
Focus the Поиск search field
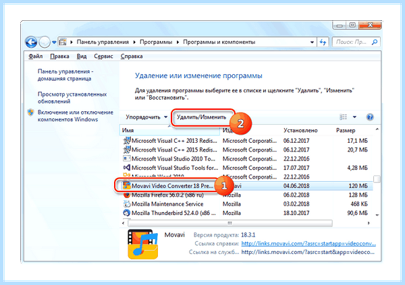352,42
